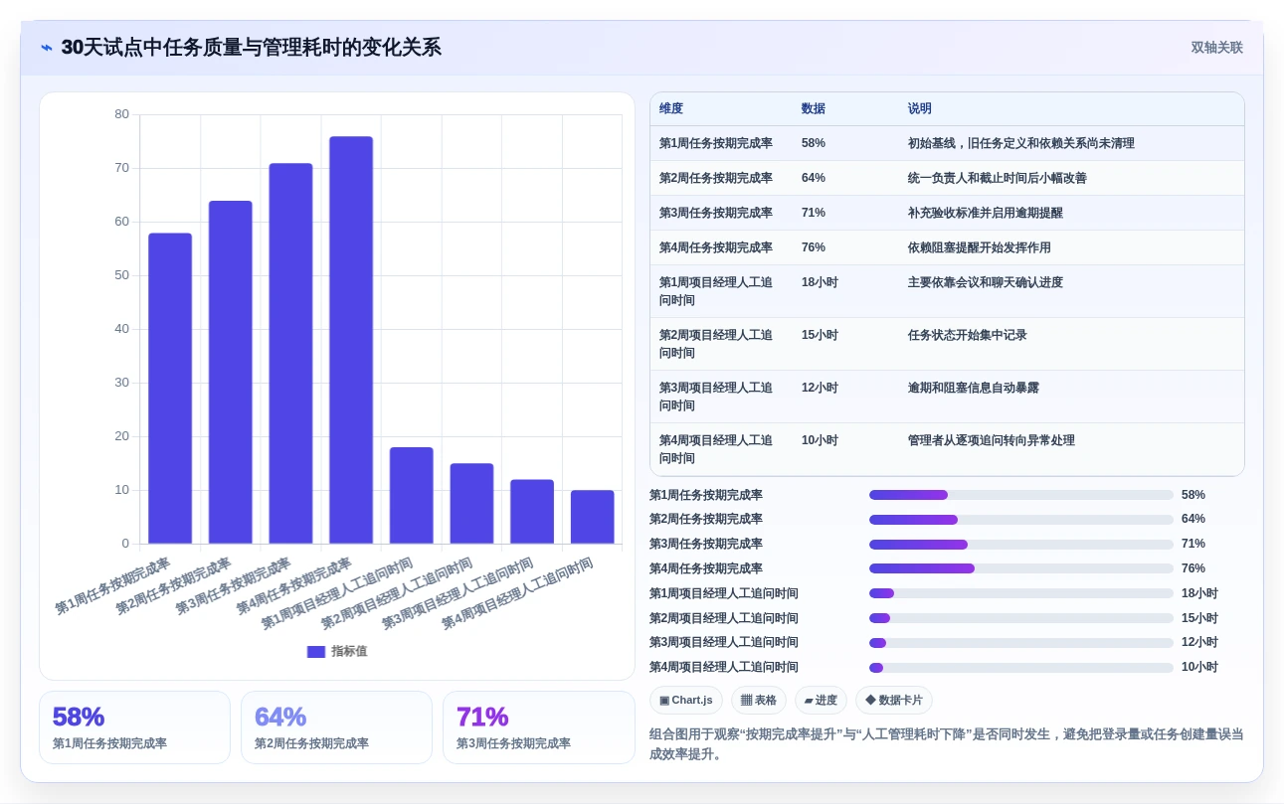This screenshot has height=804, width=1284.
Task: Click the 18小时 value in table
Action: coord(821,282)
